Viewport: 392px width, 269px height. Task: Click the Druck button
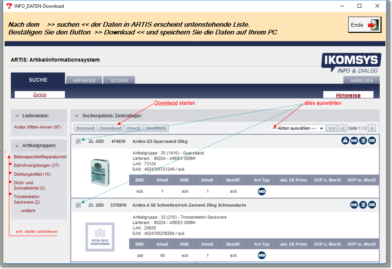[134, 128]
